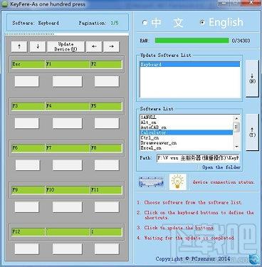Select 1ANULL in the Software List

pyautogui.click(x=187, y=117)
